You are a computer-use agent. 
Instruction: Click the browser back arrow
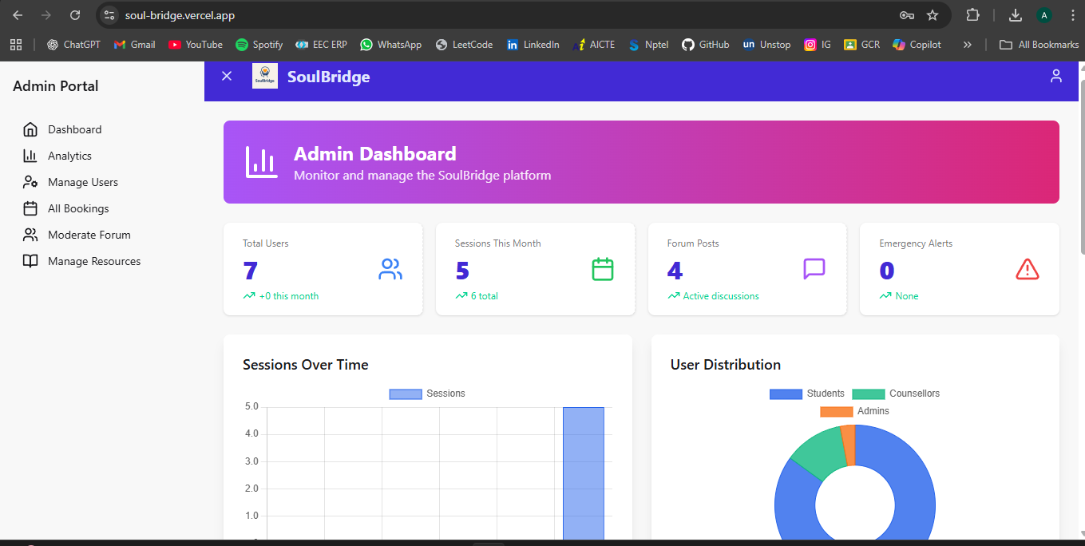point(18,15)
